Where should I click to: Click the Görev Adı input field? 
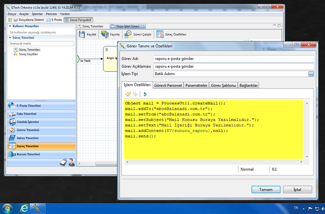(x=234, y=59)
